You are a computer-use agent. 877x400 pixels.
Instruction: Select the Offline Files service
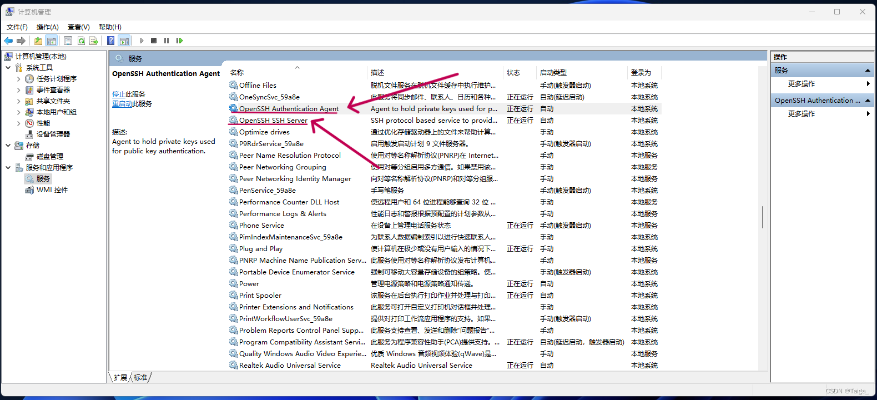(x=258, y=86)
